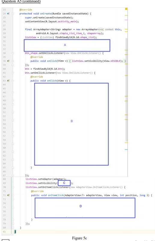Click line number 81 in the gutter
155x241 pixels.
point(4,232)
